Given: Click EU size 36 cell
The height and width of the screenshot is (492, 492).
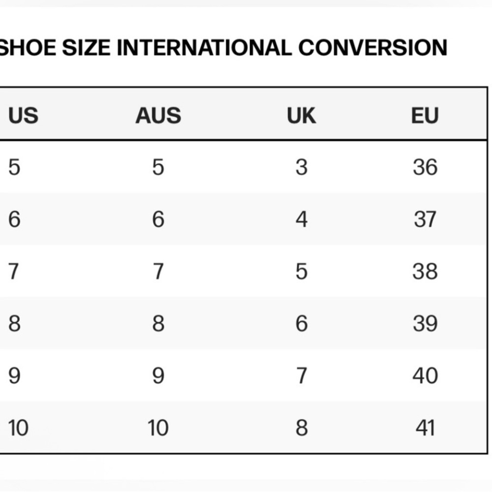Looking at the screenshot, I should (x=425, y=167).
